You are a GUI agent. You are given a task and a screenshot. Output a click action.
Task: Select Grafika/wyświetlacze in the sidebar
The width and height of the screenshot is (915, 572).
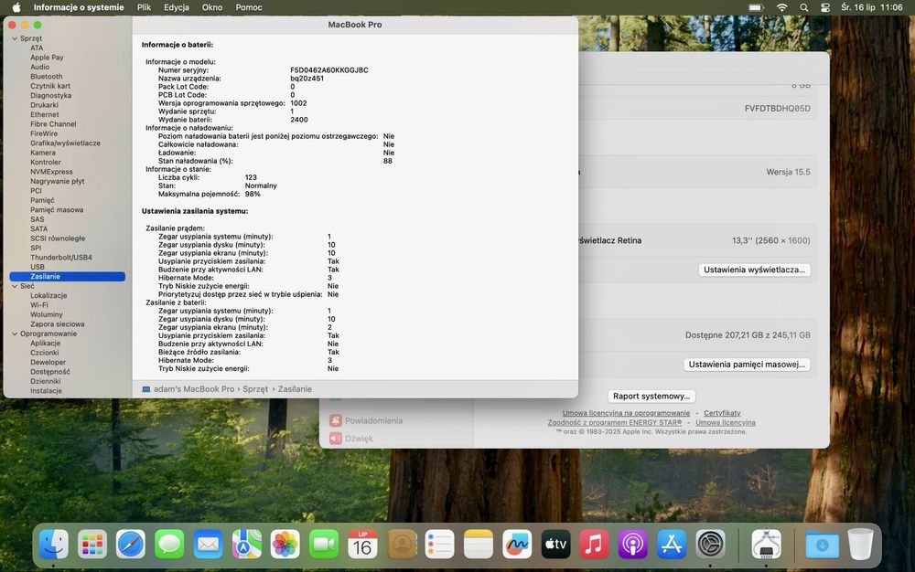pyautogui.click(x=65, y=143)
